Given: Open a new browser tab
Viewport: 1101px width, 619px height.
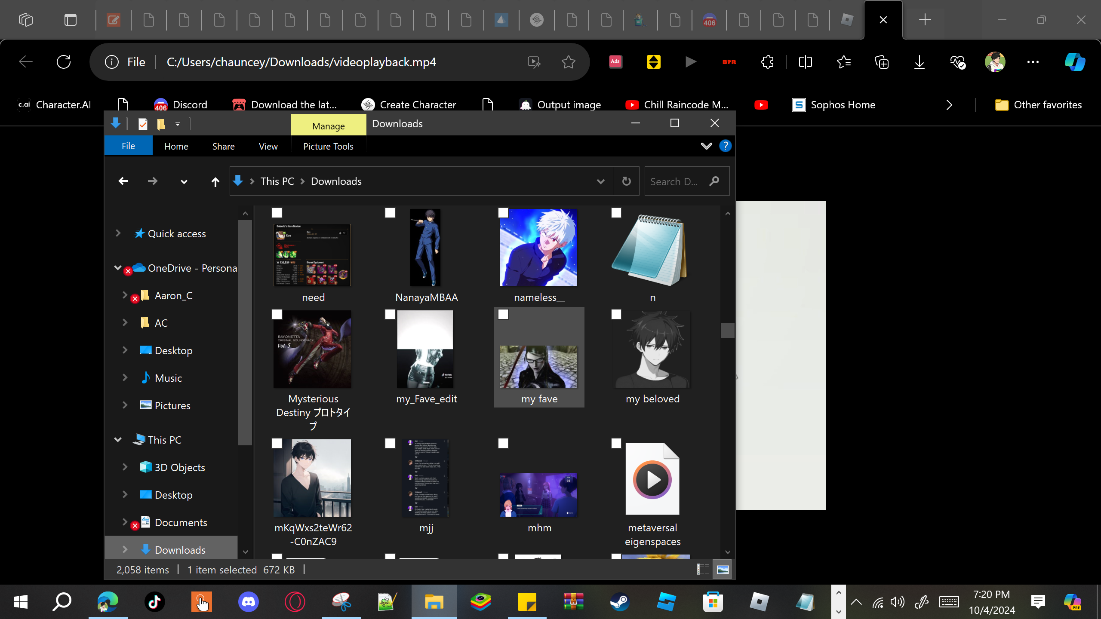Looking at the screenshot, I should [x=925, y=20].
